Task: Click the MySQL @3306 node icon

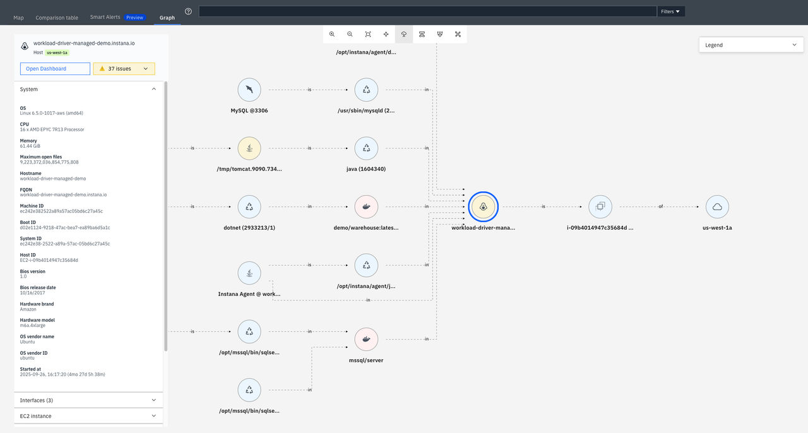Action: click(249, 90)
